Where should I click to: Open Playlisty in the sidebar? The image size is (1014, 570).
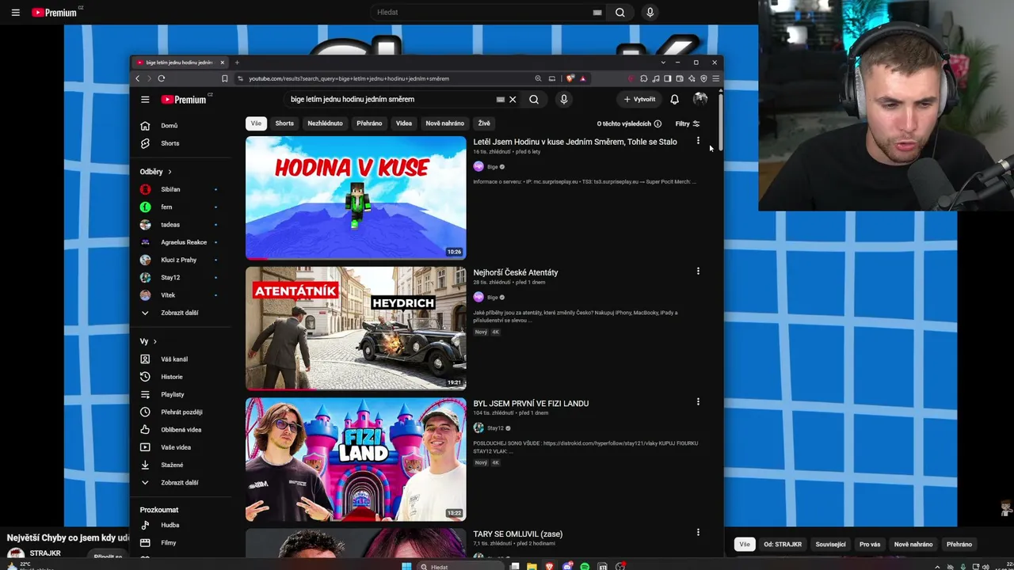[x=172, y=394]
